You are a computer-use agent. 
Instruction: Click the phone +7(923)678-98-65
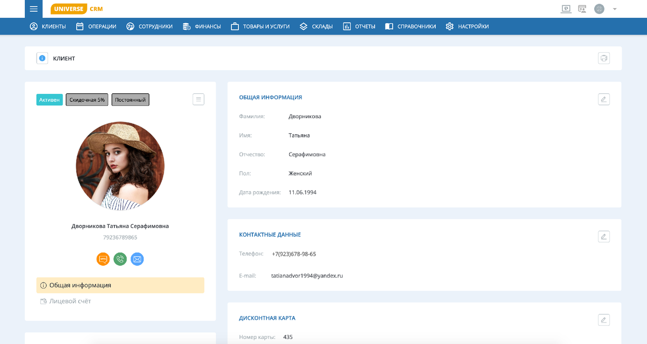(x=294, y=254)
